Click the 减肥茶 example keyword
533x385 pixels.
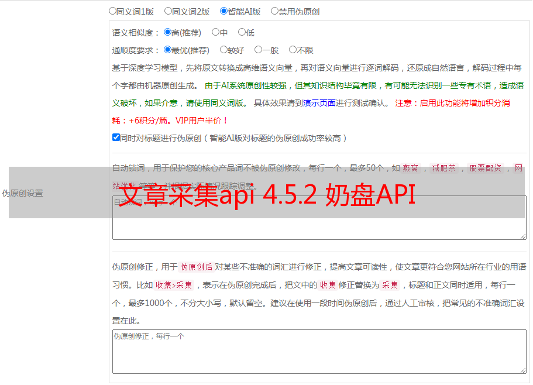pyautogui.click(x=444, y=168)
